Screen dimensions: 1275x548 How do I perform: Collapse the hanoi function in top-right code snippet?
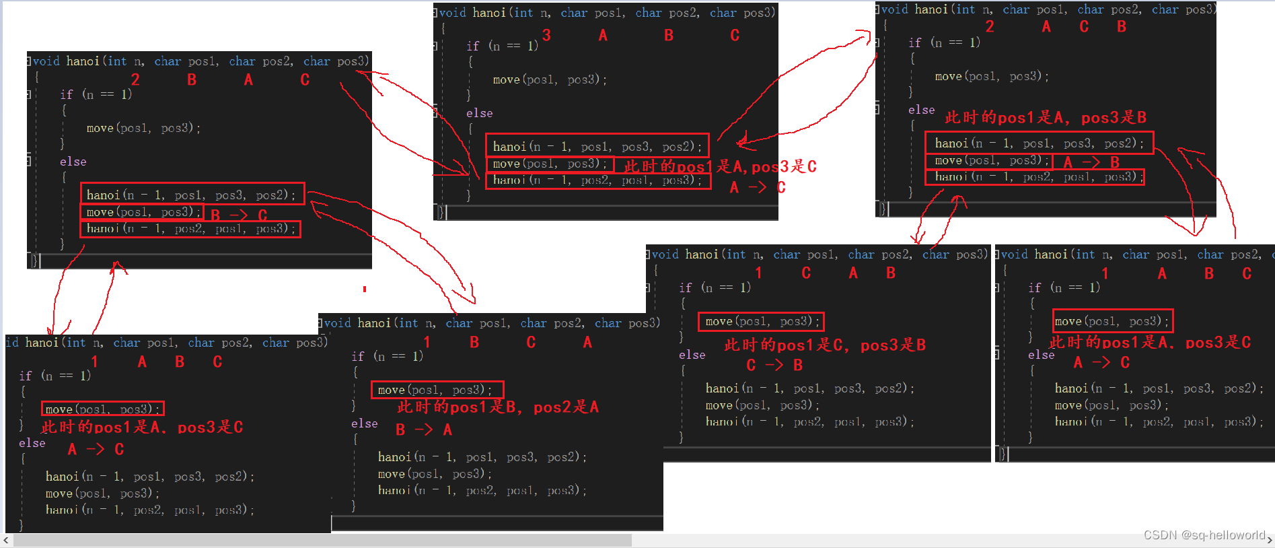[x=878, y=9]
